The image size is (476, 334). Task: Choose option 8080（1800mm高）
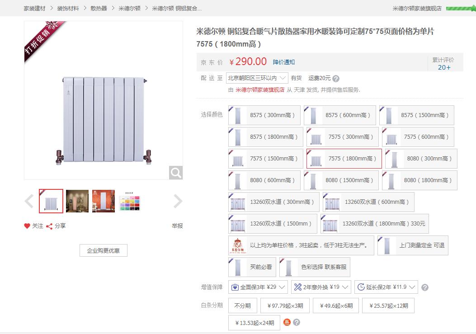pyautogui.click(x=419, y=180)
